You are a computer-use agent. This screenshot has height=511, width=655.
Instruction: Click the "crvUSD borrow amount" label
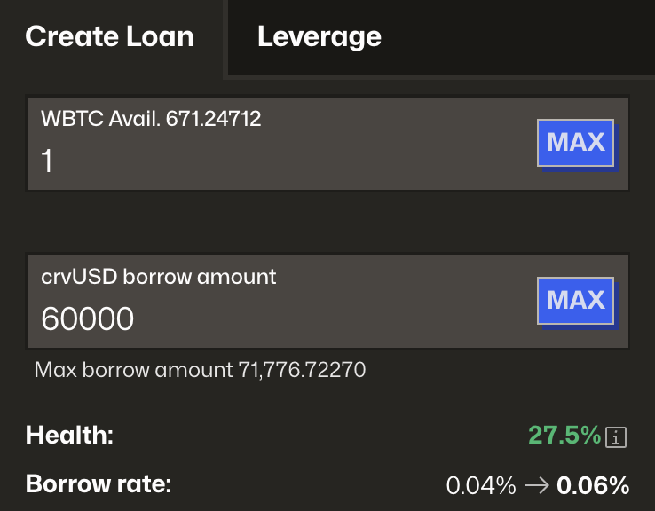coord(159,277)
